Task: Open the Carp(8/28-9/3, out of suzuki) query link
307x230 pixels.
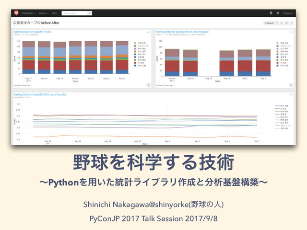Action: pyautogui.click(x=182, y=32)
